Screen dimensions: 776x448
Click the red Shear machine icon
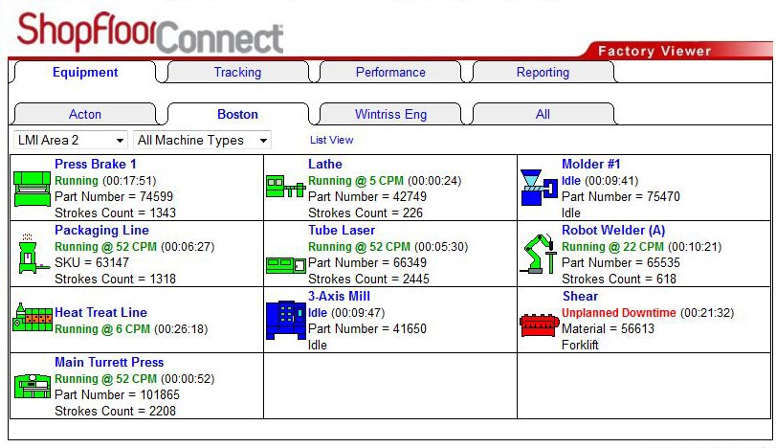click(x=540, y=325)
